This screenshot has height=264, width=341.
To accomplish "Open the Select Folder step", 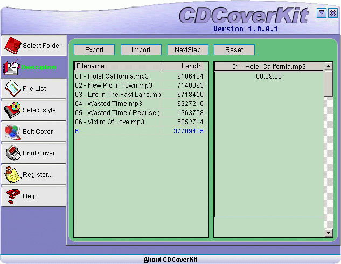I will [x=34, y=46].
